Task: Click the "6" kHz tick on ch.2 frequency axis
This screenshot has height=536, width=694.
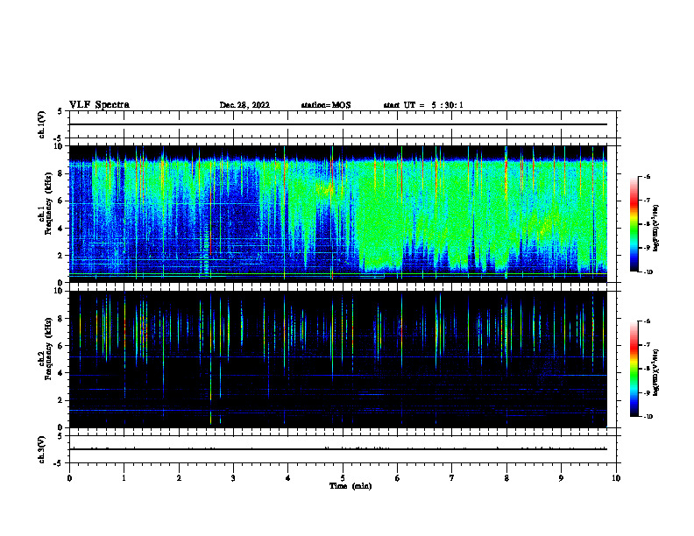Action: point(61,346)
